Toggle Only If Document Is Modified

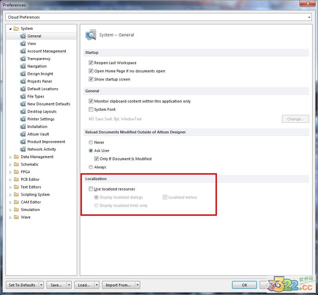pos(96,159)
